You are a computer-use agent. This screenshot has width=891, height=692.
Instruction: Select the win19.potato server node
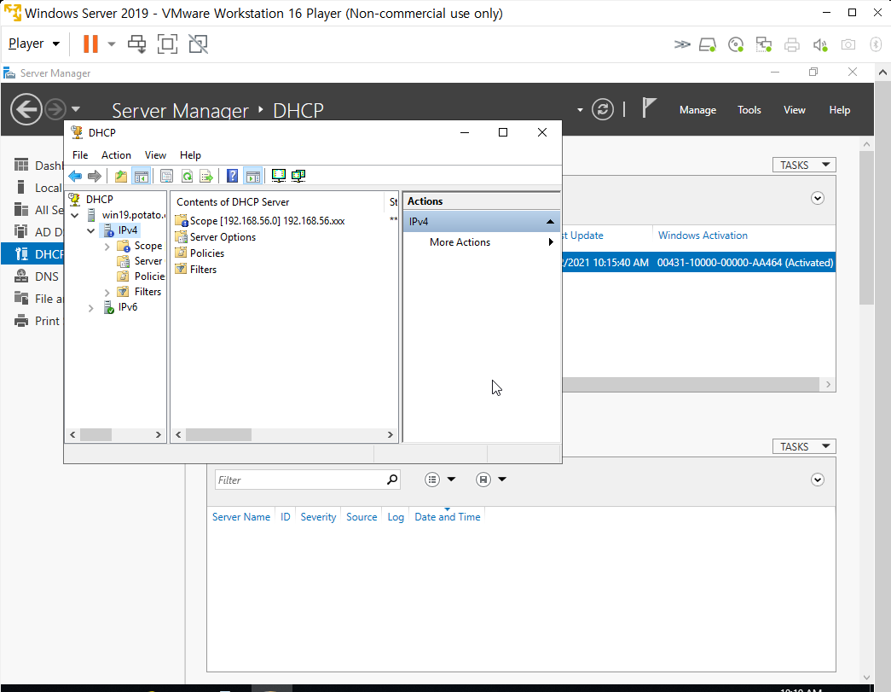[x=134, y=215]
